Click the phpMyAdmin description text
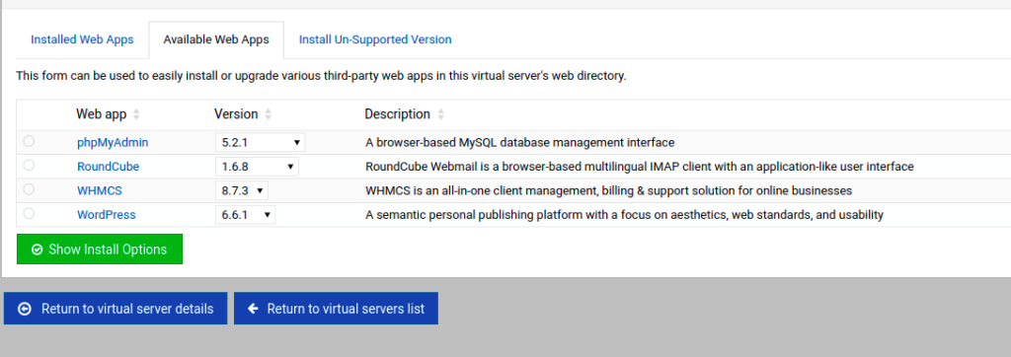This screenshot has height=357, width=1011. click(x=519, y=142)
